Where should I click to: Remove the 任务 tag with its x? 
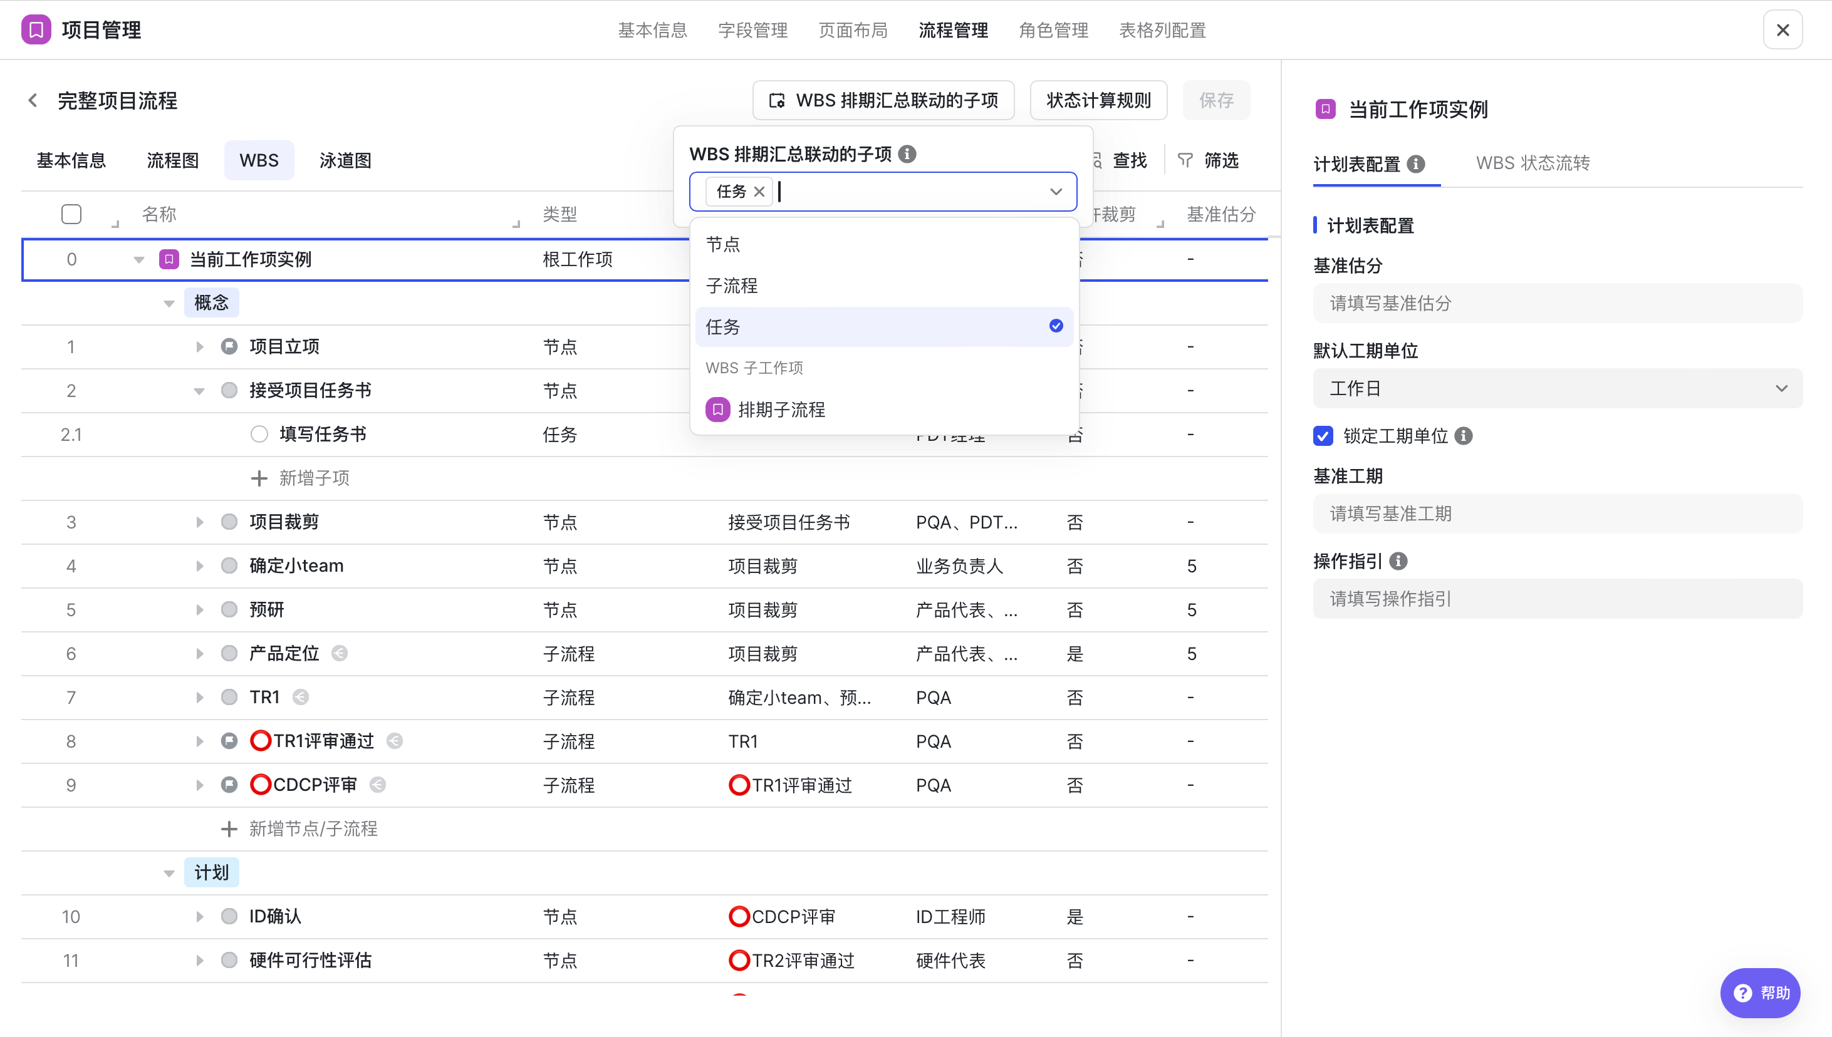759,192
